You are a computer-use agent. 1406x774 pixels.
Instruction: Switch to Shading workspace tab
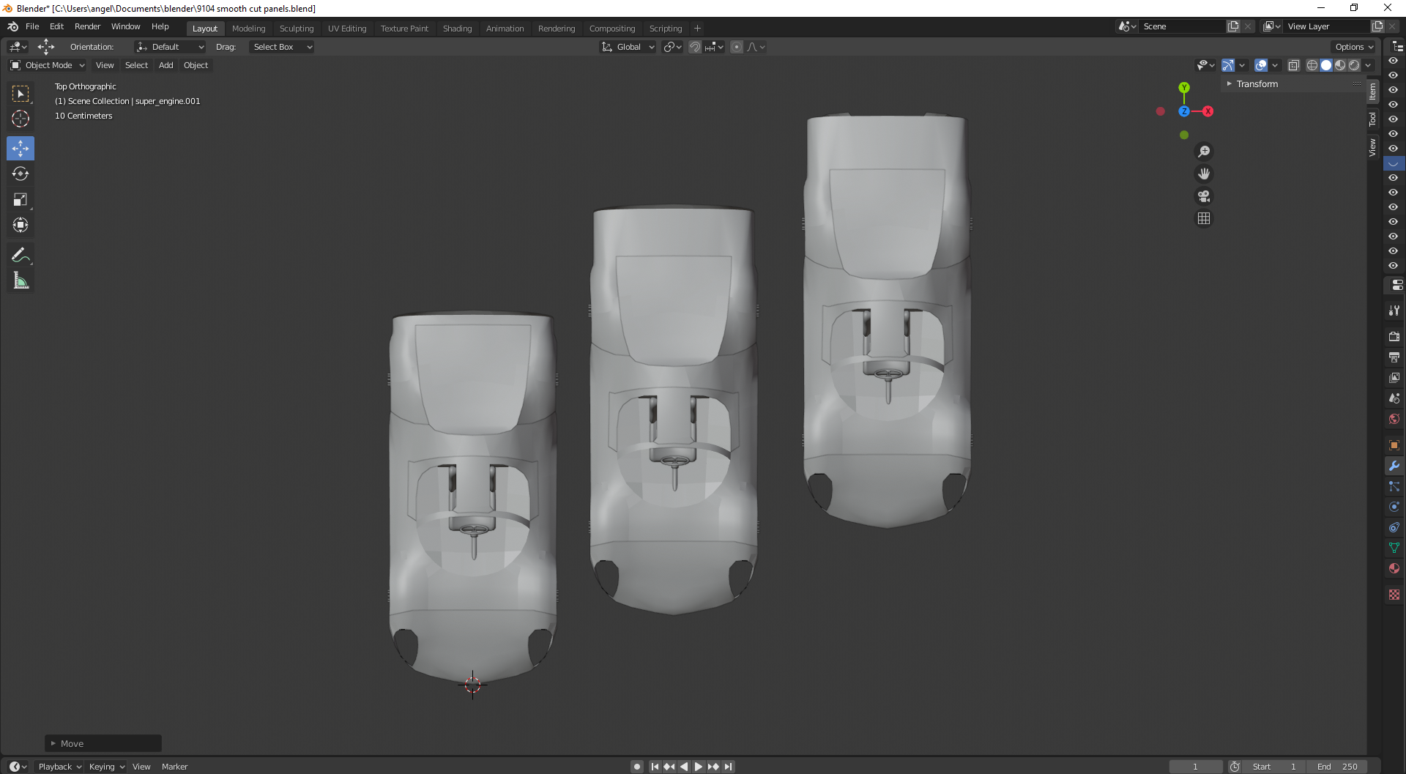coord(457,29)
